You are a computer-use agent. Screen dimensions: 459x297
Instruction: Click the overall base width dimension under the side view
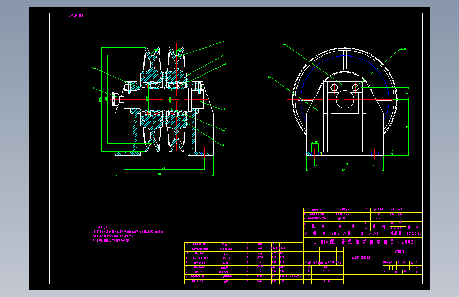click(x=345, y=170)
